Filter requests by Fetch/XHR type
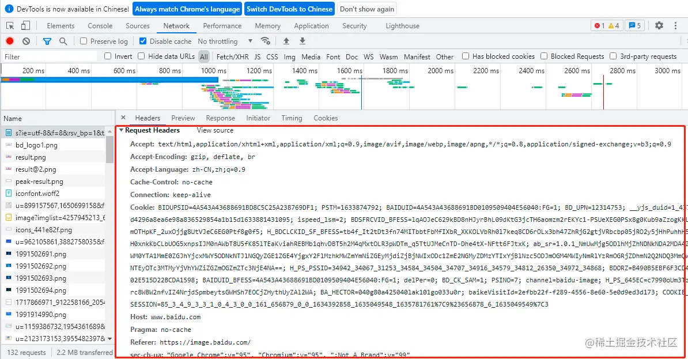The height and width of the screenshot is (359, 688). 233,56
